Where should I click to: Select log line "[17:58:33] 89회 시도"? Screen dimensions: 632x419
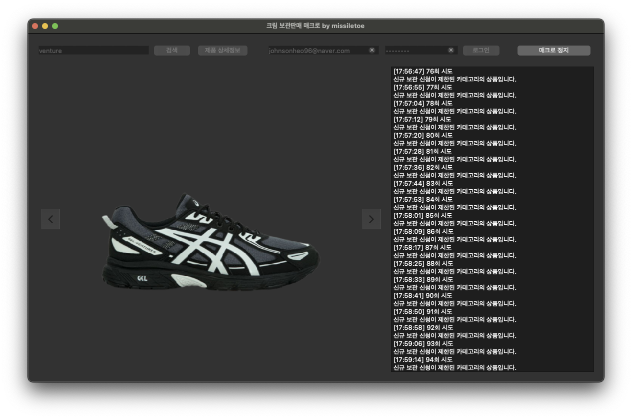[423, 279]
